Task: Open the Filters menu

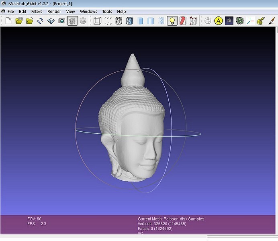Action: (x=37, y=12)
